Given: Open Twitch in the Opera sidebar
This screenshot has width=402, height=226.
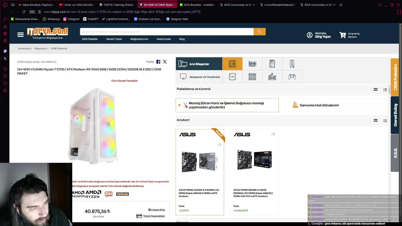Looking at the screenshot, I should tap(5, 51).
